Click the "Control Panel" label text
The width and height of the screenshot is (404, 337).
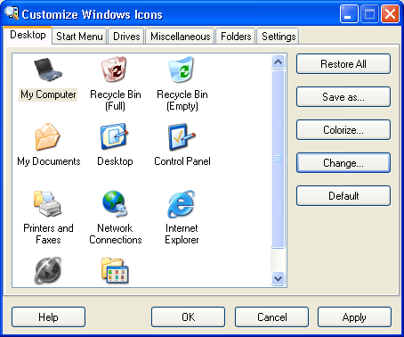[x=182, y=161]
